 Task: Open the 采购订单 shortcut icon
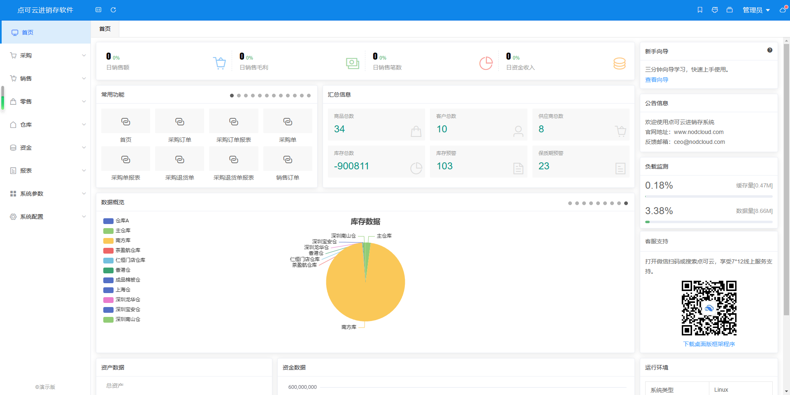[179, 122]
